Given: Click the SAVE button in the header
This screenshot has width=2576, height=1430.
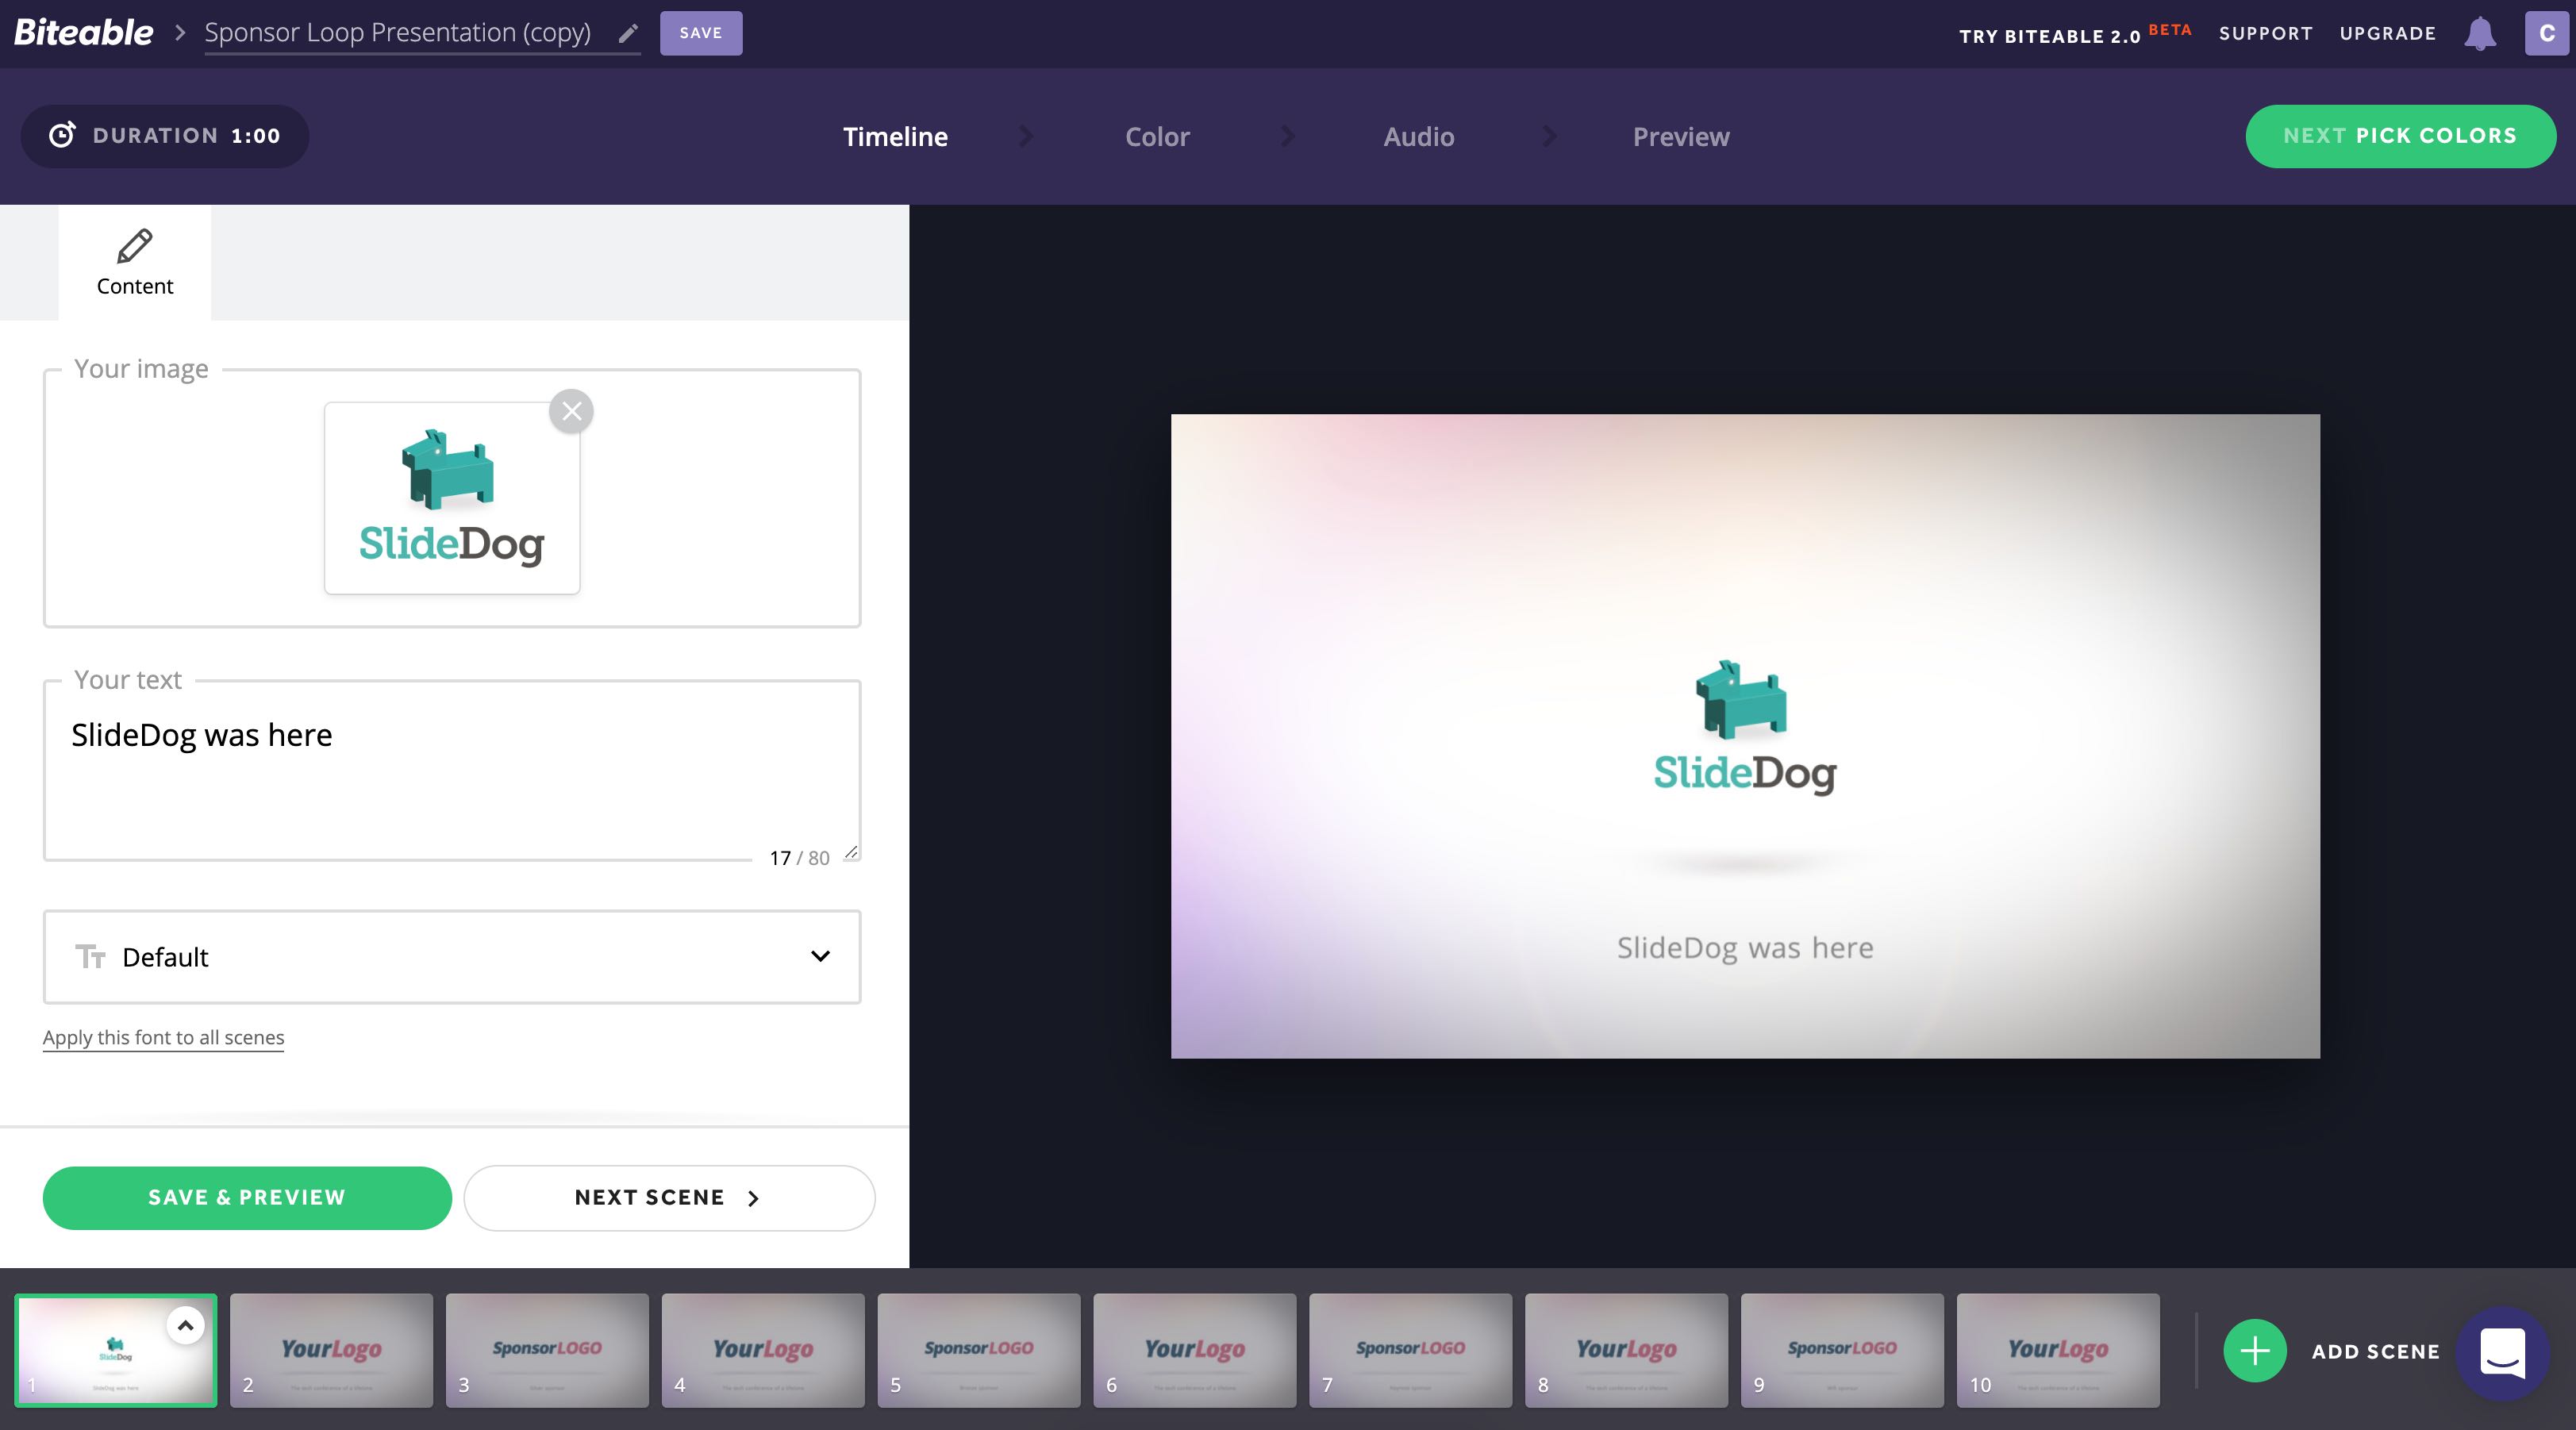Looking at the screenshot, I should (701, 32).
